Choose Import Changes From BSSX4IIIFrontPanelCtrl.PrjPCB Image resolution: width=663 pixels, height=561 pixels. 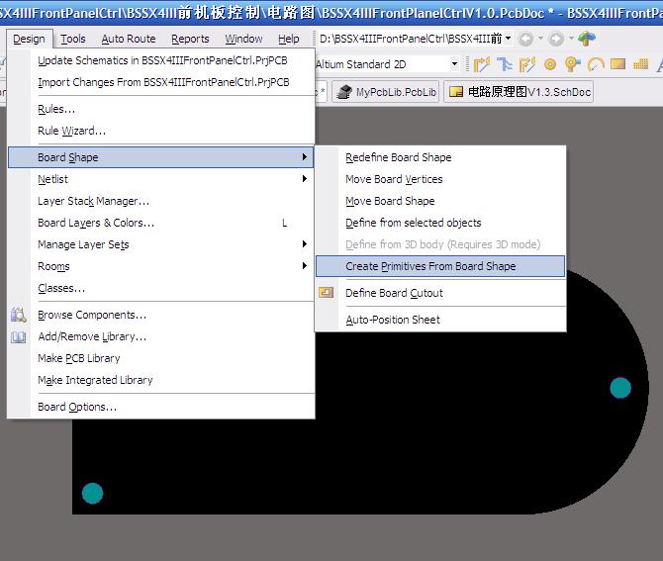tap(161, 82)
